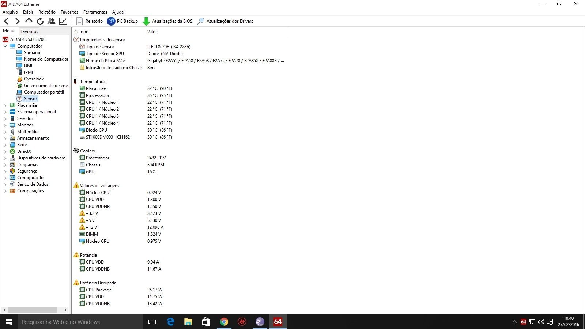Expand the Multimídia tree node
The height and width of the screenshot is (329, 585).
coord(5,132)
